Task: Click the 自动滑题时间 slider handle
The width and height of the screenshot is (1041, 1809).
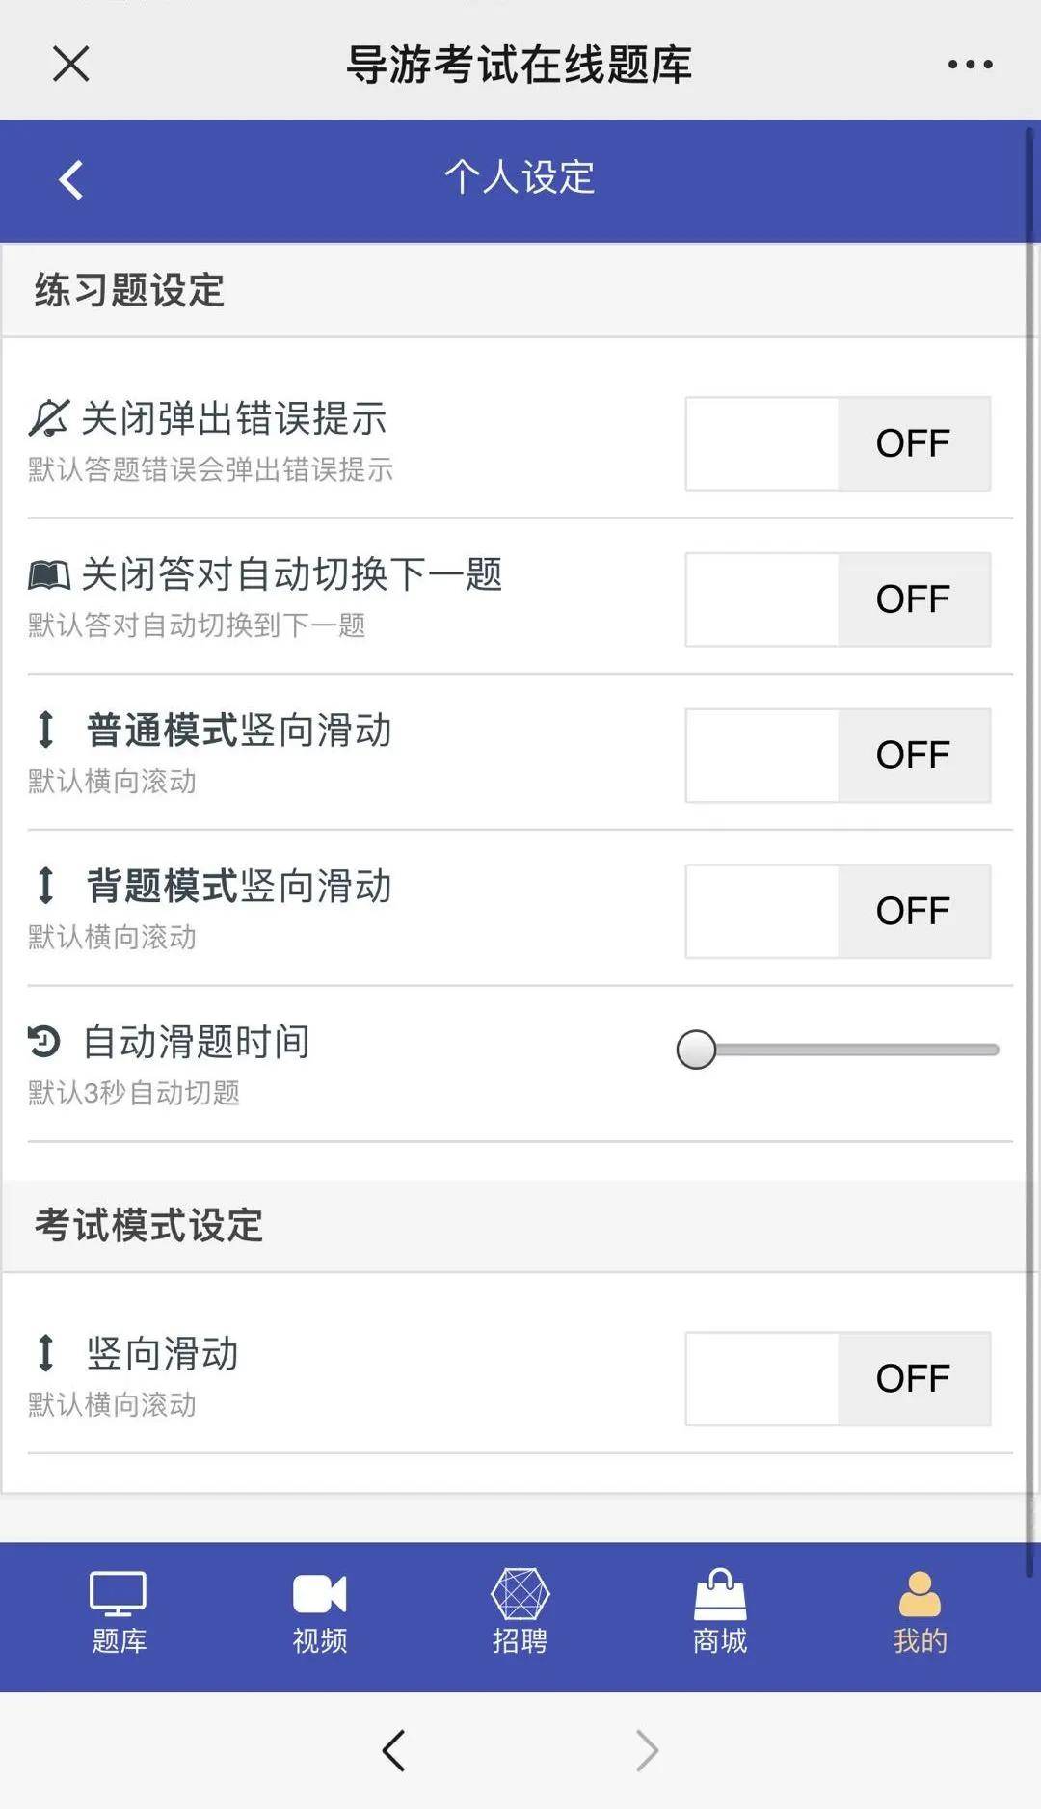Action: click(696, 1050)
